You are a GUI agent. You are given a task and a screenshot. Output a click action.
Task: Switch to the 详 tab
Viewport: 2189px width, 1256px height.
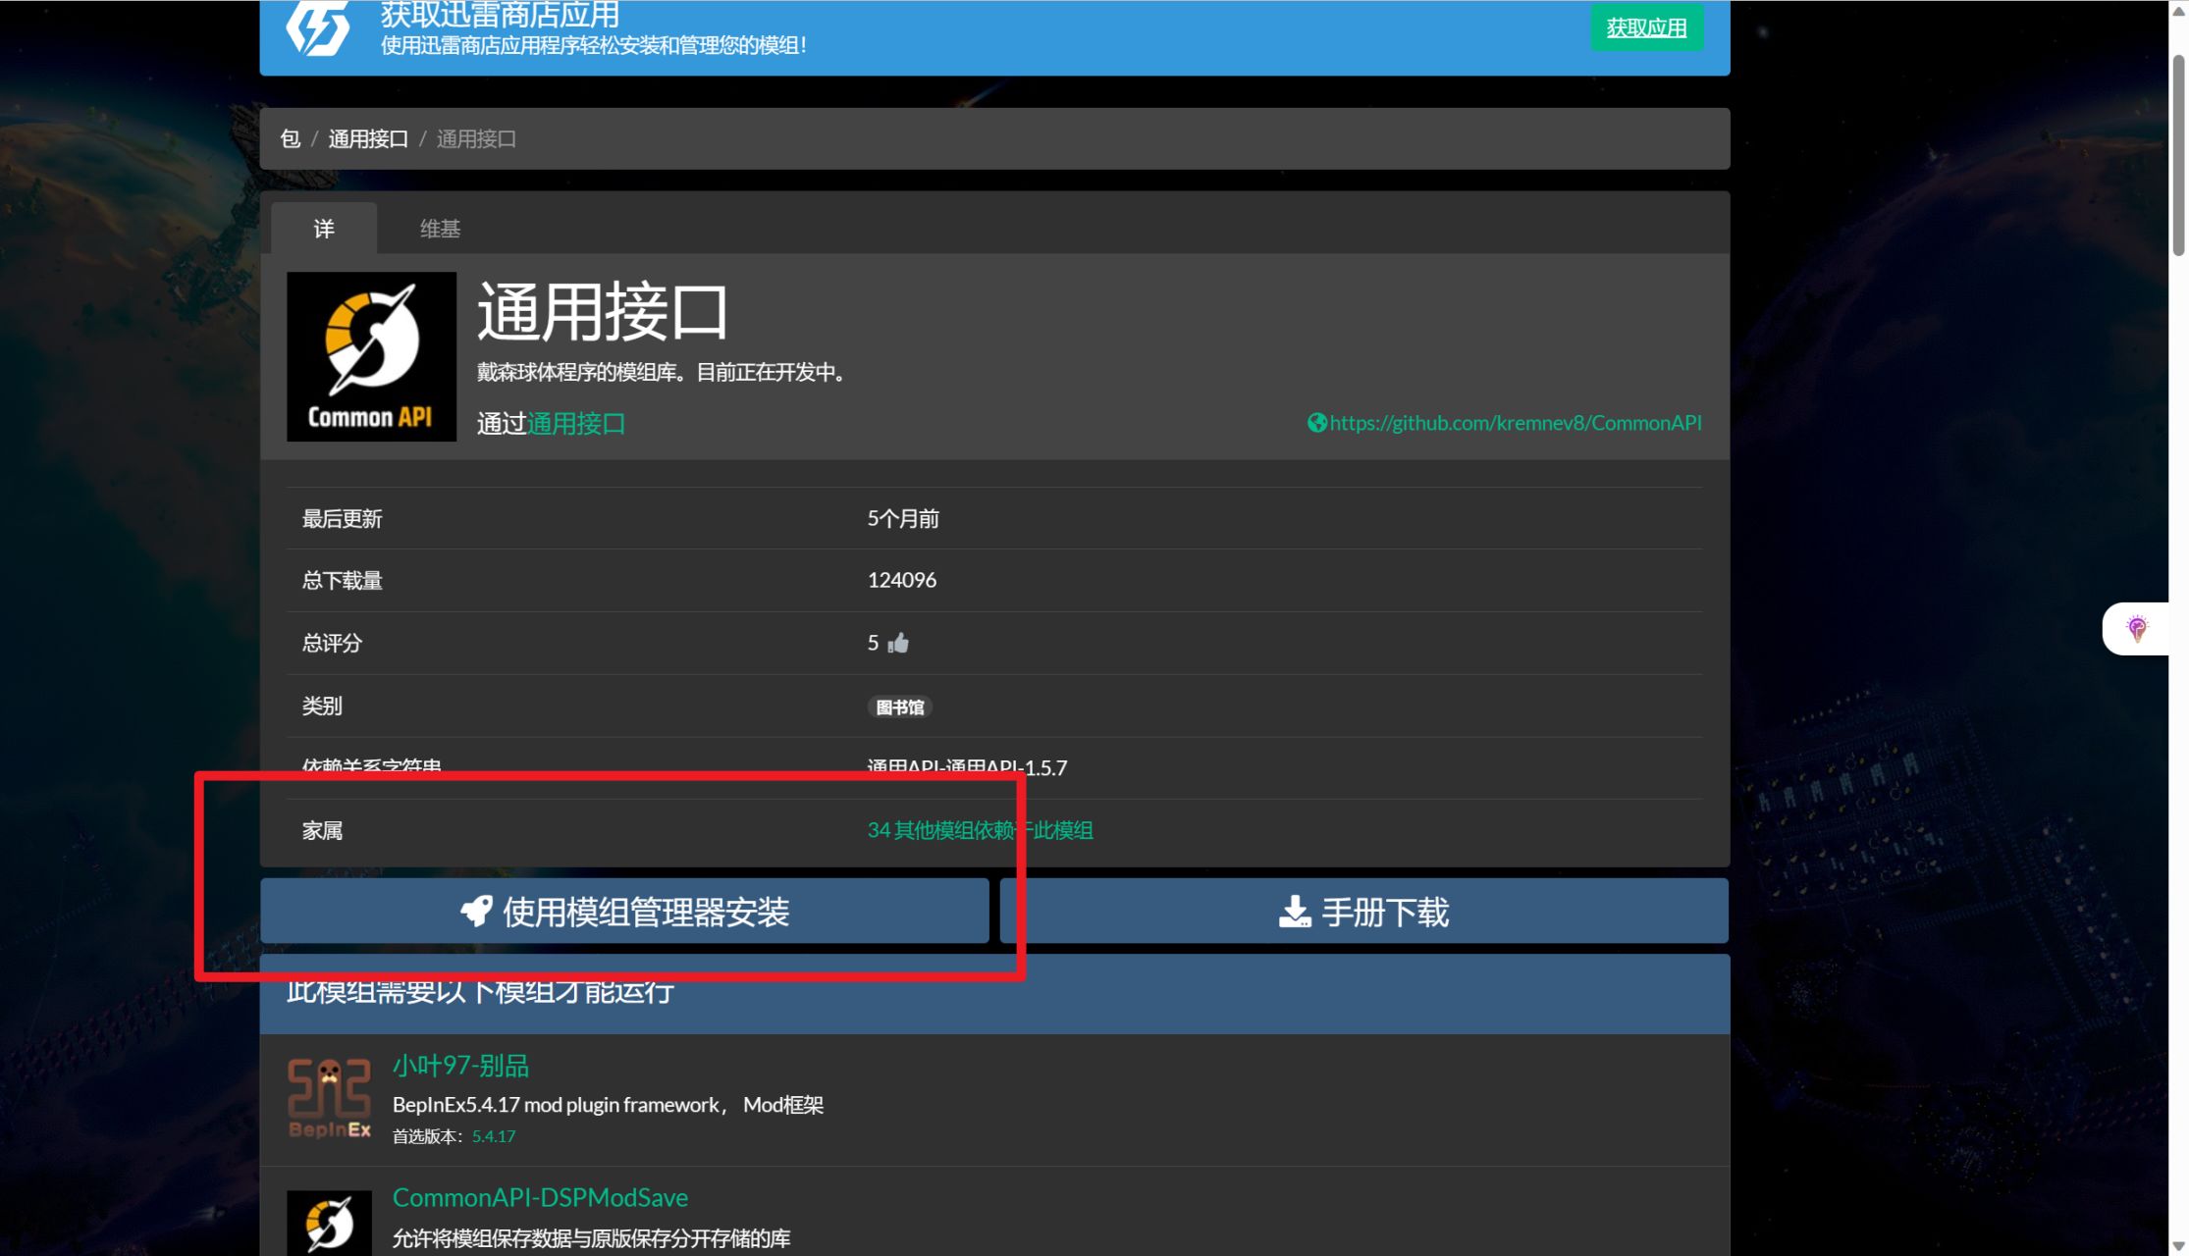click(x=324, y=229)
